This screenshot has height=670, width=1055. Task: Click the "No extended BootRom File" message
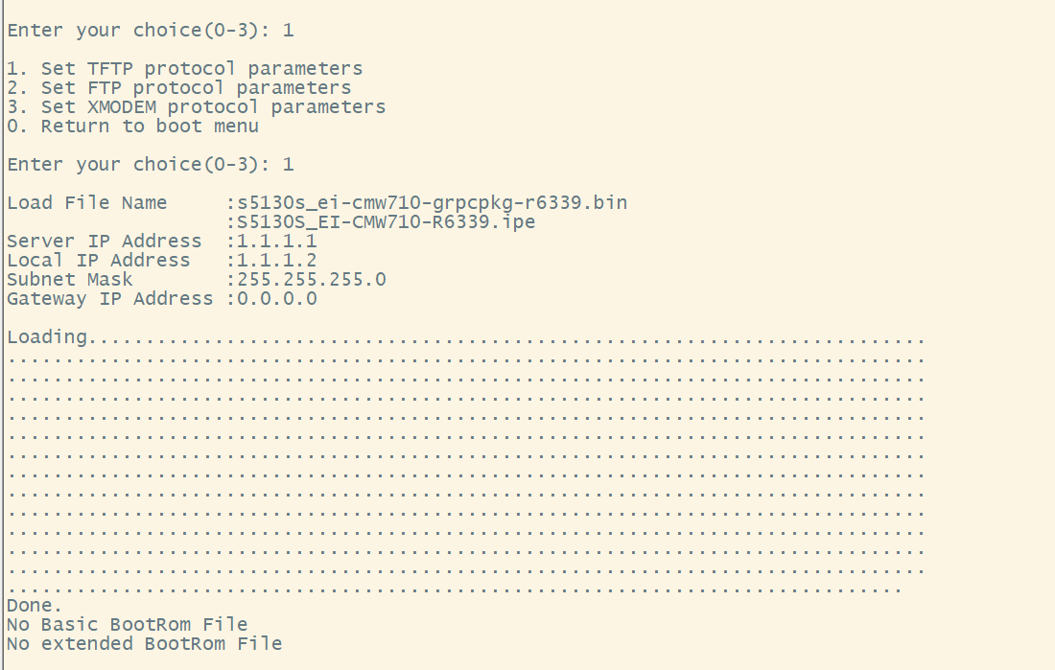pyautogui.click(x=144, y=644)
